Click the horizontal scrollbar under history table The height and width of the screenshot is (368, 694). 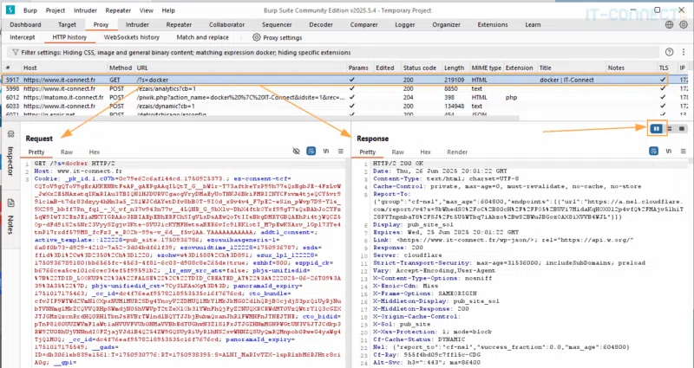[261, 118]
